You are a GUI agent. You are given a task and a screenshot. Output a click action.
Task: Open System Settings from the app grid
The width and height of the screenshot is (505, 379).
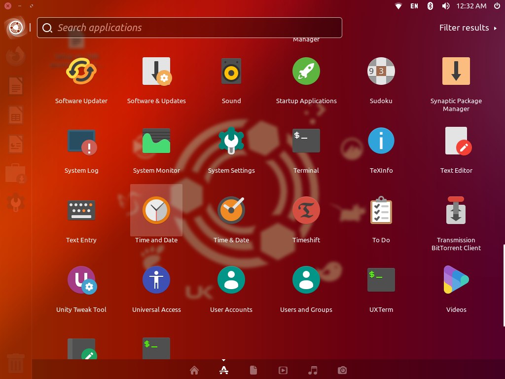[231, 141]
